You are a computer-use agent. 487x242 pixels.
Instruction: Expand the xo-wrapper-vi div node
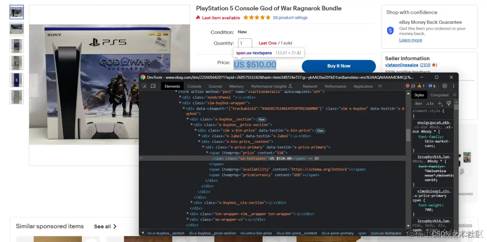point(187,219)
